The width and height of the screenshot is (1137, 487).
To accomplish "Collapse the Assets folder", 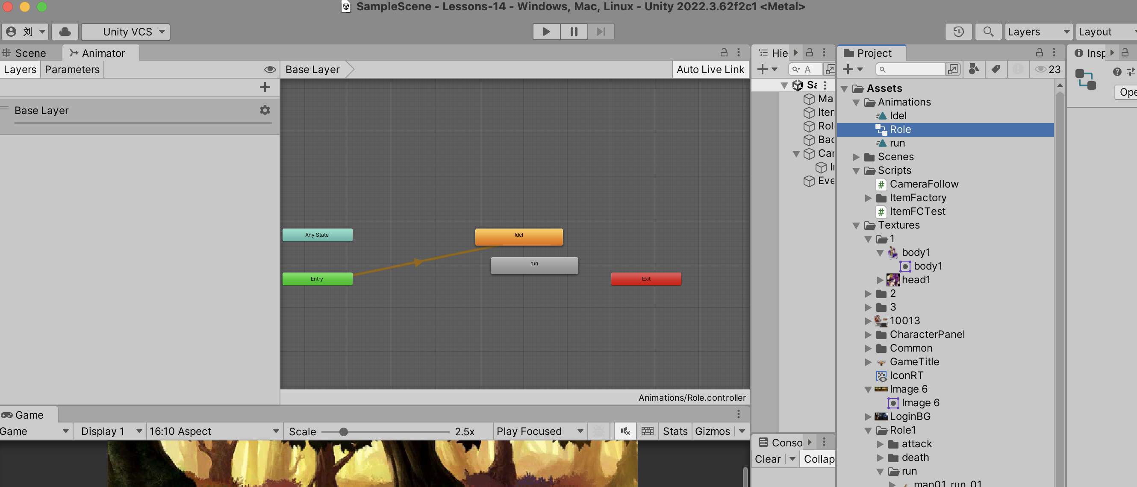I will (844, 89).
